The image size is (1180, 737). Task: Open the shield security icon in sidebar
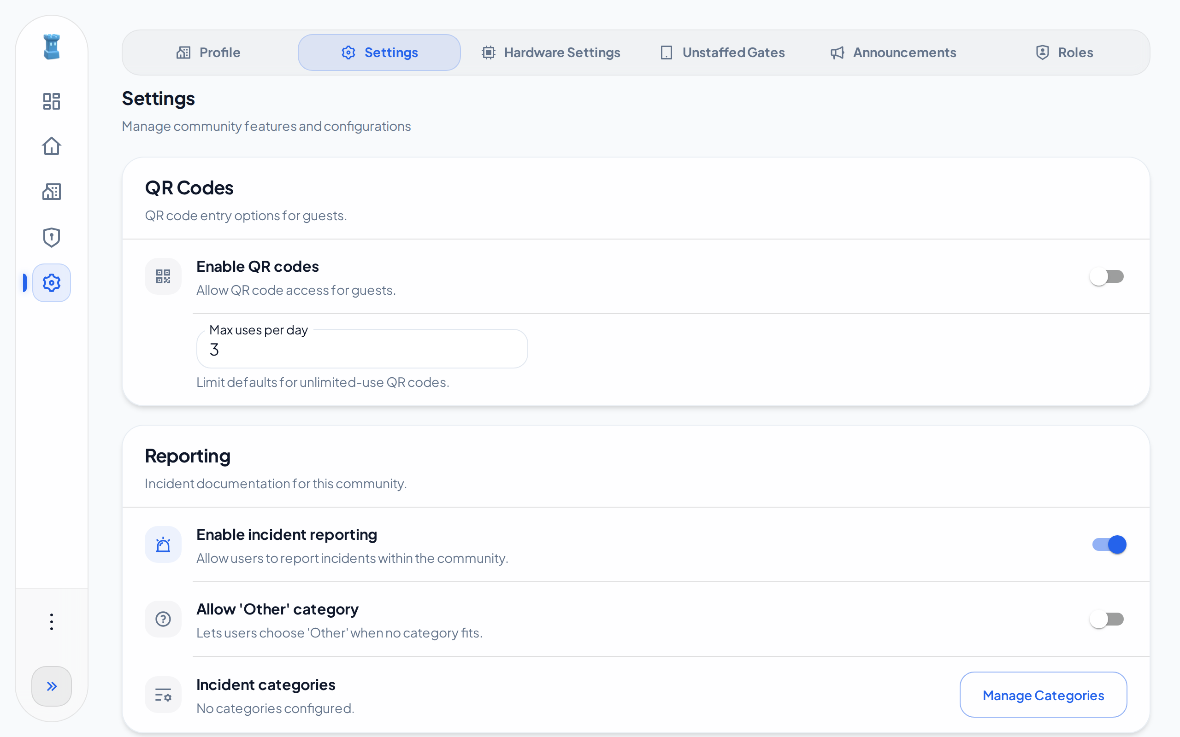pos(52,237)
